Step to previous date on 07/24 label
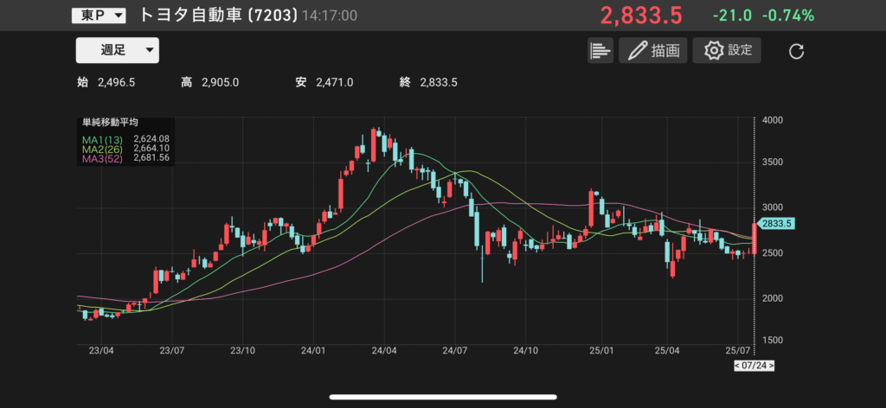 737,366
